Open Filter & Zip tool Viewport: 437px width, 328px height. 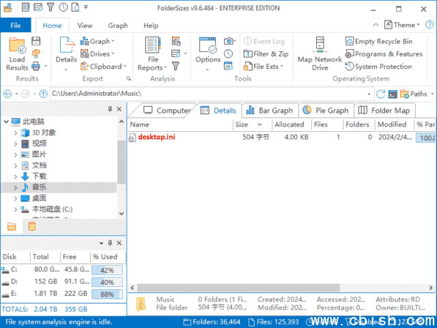click(x=266, y=54)
